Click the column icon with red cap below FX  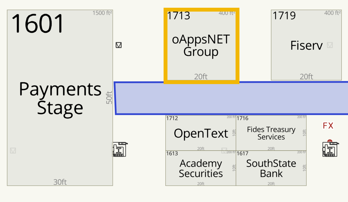click(x=330, y=148)
